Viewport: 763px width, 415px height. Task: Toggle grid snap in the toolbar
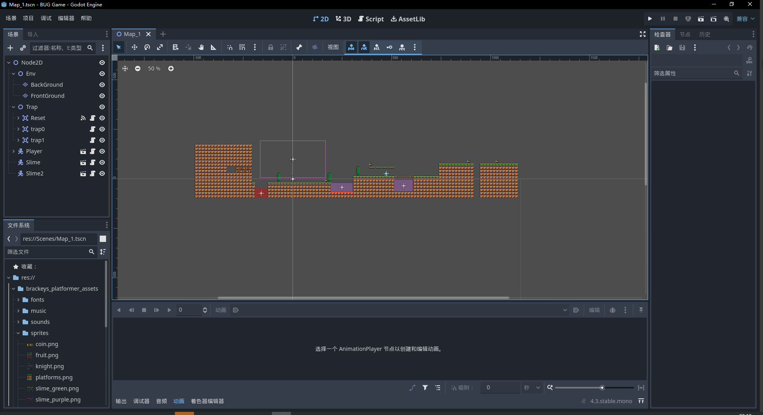coord(242,48)
